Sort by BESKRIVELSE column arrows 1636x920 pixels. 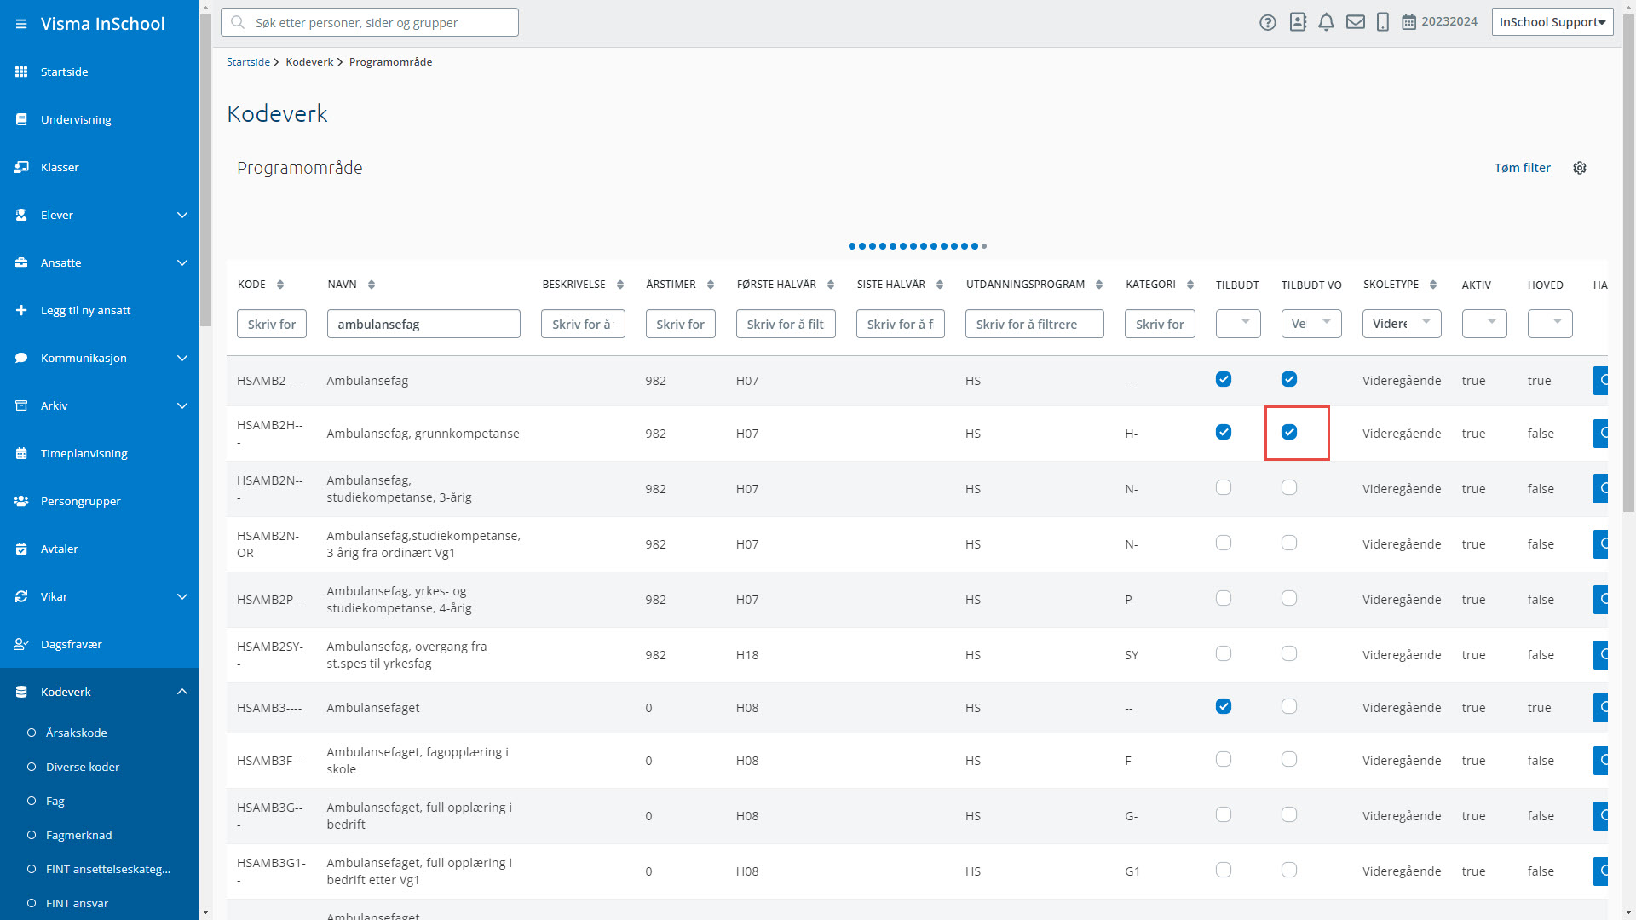coord(620,285)
